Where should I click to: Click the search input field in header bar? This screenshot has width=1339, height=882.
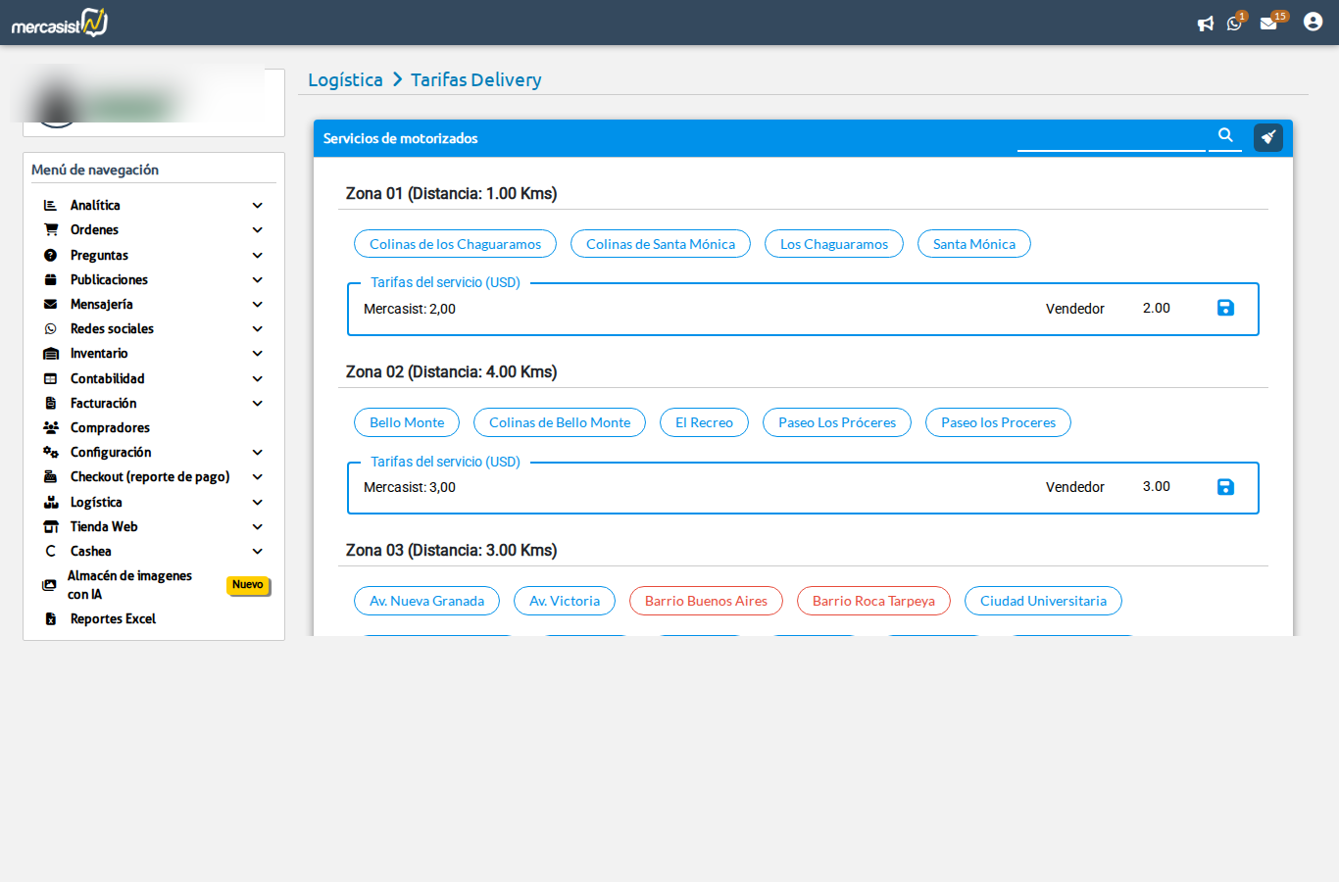(1111, 137)
